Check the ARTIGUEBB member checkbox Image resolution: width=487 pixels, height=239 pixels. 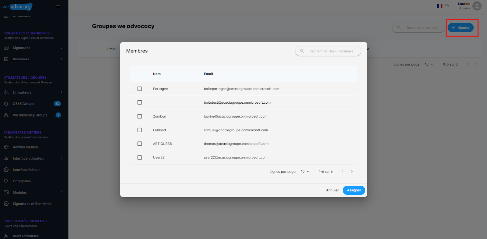[x=140, y=144]
